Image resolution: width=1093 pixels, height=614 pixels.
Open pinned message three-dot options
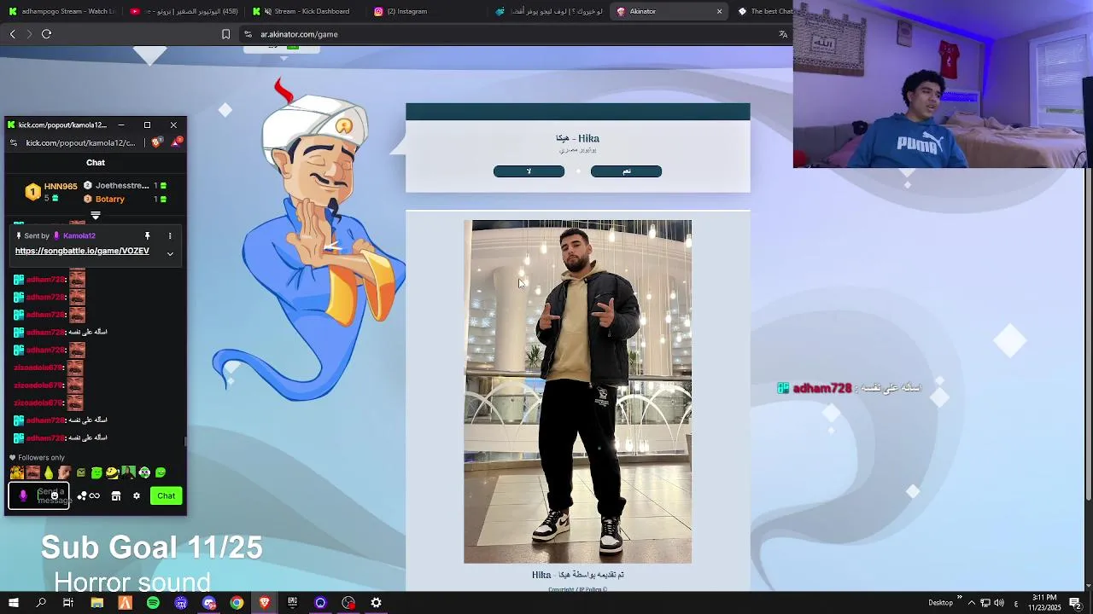click(170, 235)
